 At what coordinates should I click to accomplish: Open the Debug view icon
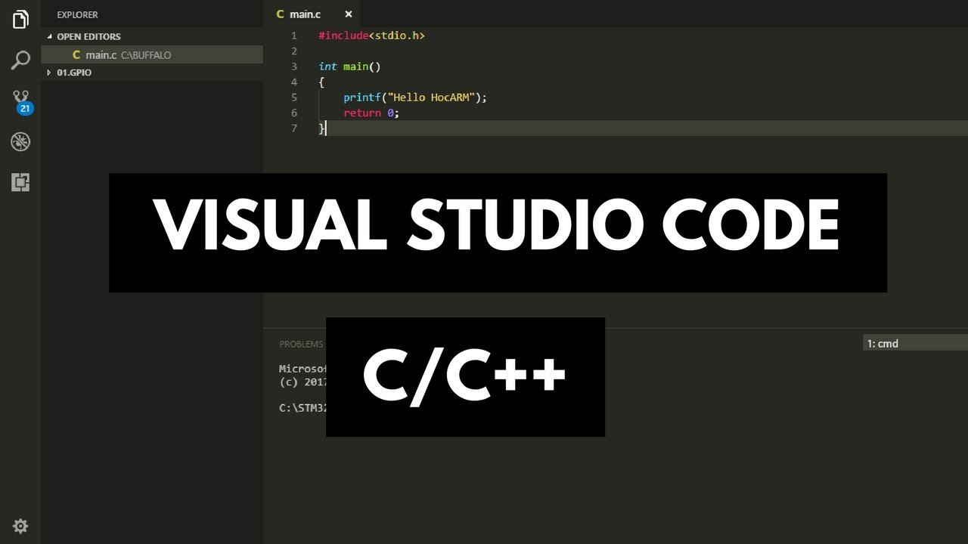pyautogui.click(x=20, y=141)
